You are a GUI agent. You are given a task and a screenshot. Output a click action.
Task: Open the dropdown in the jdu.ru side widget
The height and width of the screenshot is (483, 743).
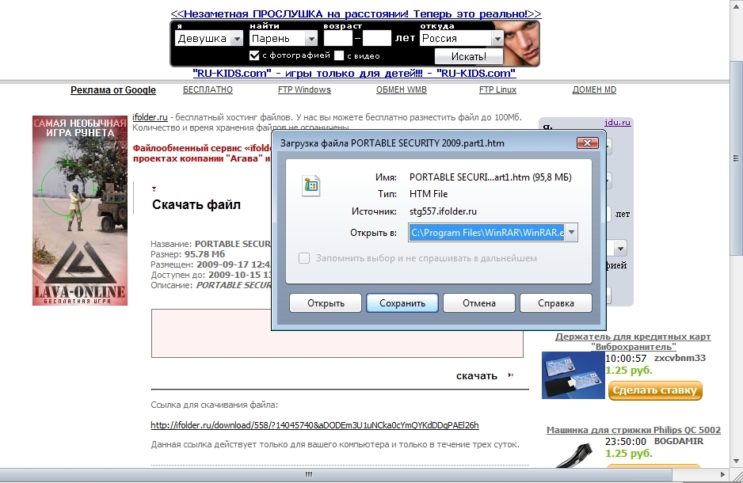[620, 248]
